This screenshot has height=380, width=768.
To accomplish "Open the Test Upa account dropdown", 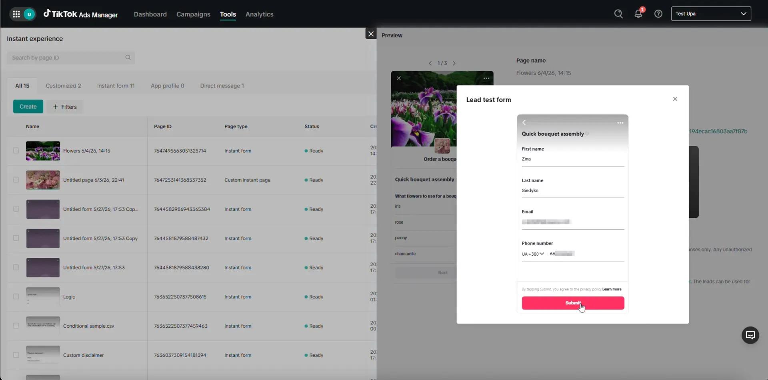I will 711,14.
